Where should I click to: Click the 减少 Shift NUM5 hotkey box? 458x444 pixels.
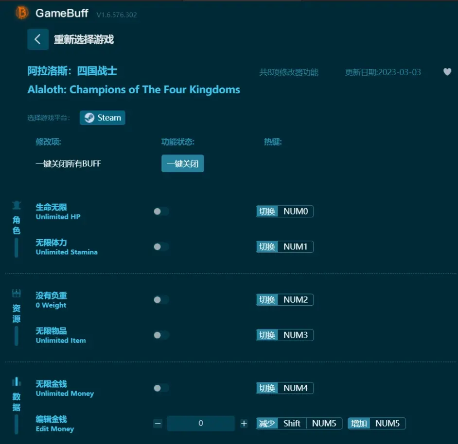[299, 423]
